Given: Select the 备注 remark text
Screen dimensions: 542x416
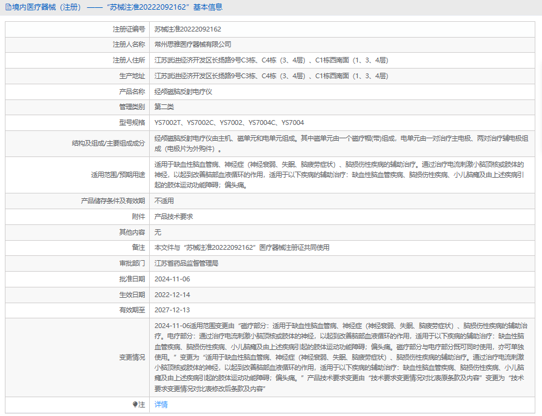Looking at the screenshot, I should click(x=242, y=247).
